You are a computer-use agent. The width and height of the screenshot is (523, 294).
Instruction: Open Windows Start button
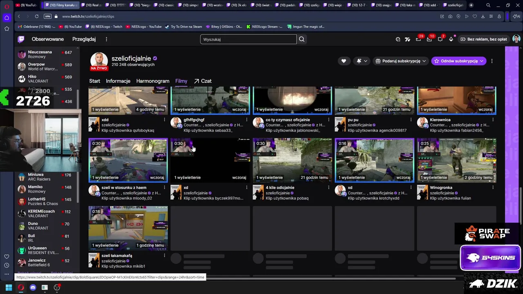click(9, 287)
